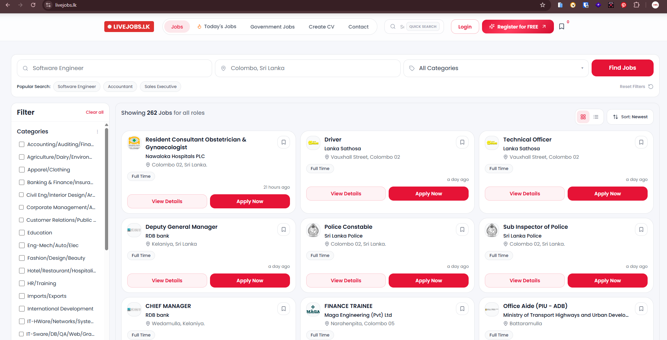
Task: Switch to grid view layout
Action: [x=583, y=117]
